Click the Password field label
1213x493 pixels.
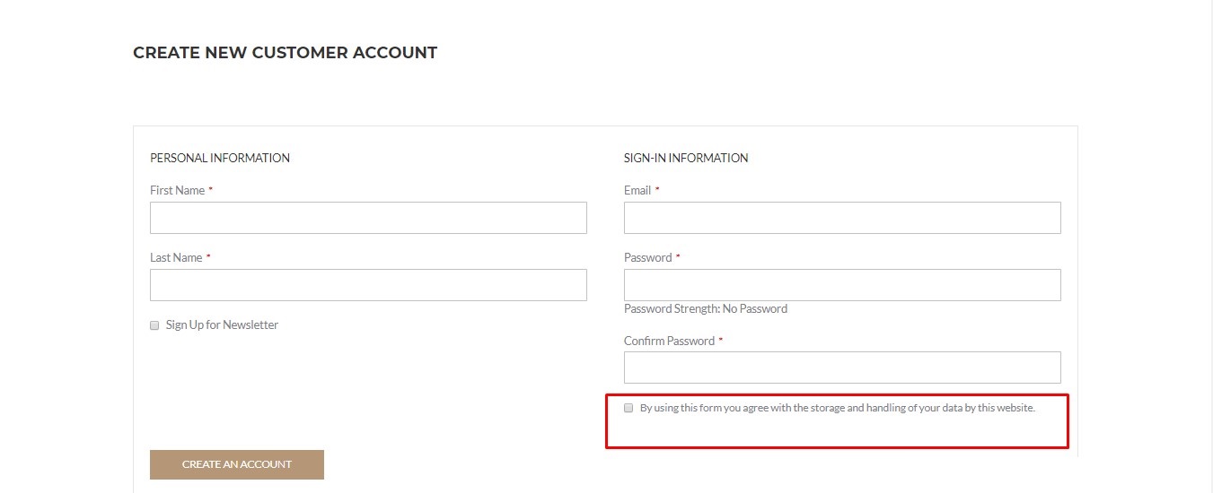click(647, 257)
